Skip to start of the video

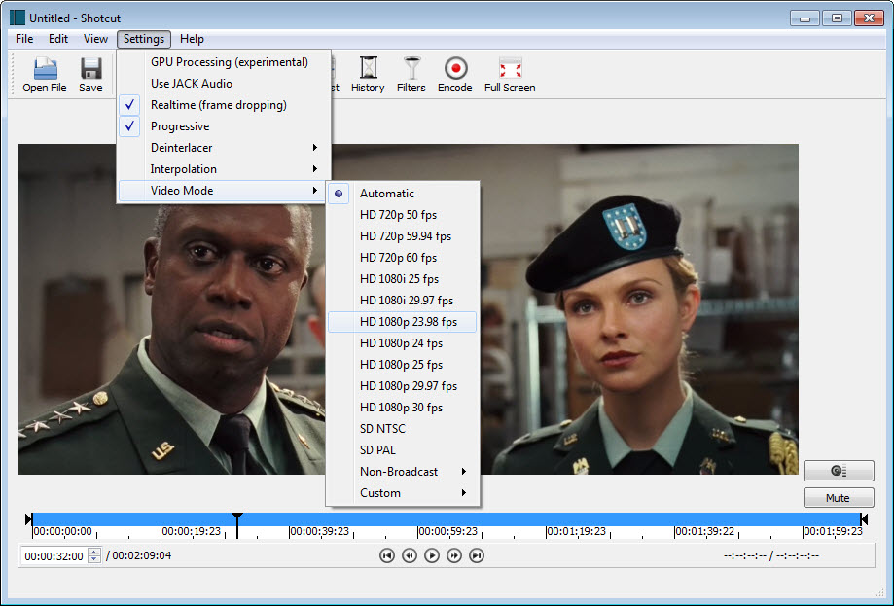point(386,555)
